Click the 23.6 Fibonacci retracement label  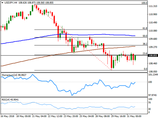[x=145, y=54]
